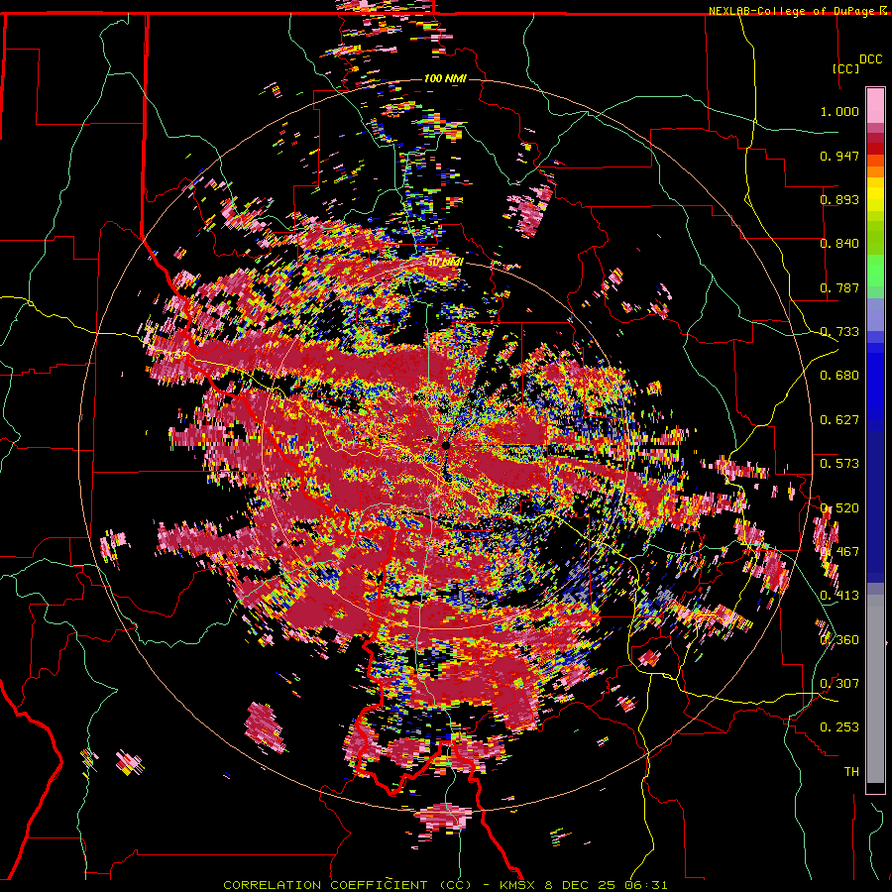This screenshot has width=892, height=892.
Task: Select the 1.000 legend value
Action: [839, 111]
